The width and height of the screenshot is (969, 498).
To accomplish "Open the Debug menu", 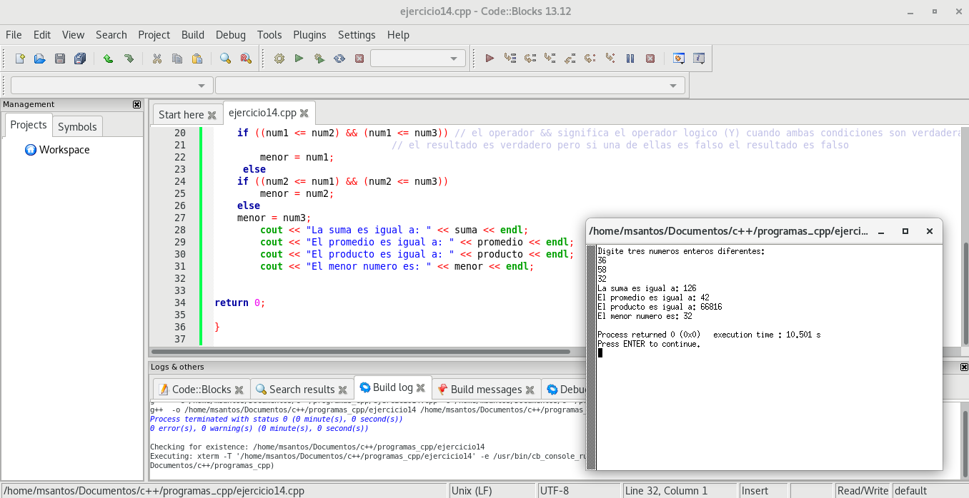I will click(x=230, y=34).
